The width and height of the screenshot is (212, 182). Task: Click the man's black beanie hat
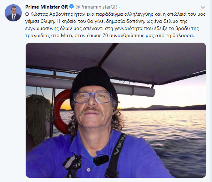(x=93, y=82)
